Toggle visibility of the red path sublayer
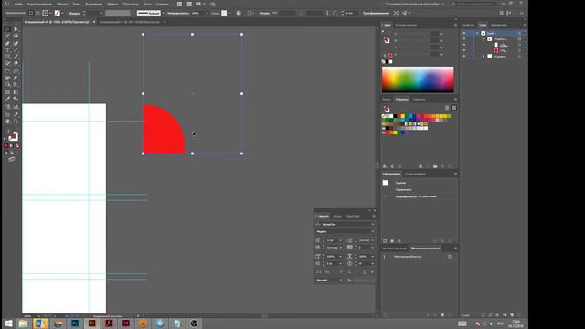This screenshot has height=329, width=585. [463, 50]
